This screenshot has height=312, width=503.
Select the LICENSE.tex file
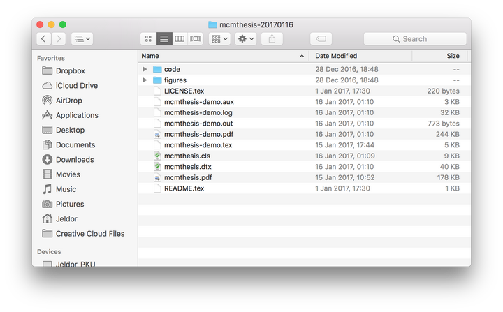[x=304, y=91]
